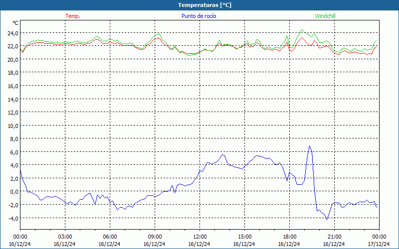The width and height of the screenshot is (399, 249).
Task: Click the 8,0 y-axis value
Action: (x=14, y=139)
